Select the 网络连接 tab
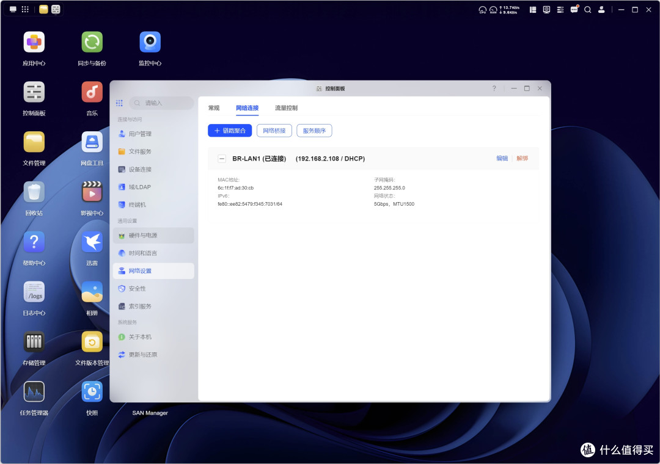 point(247,108)
